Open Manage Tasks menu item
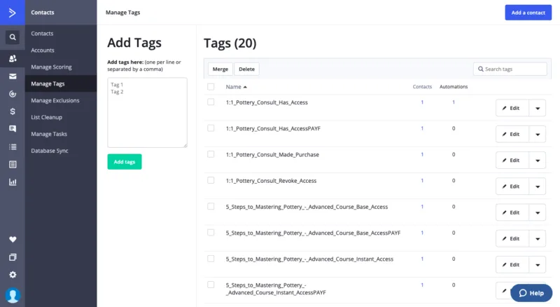The width and height of the screenshot is (560, 307). pyautogui.click(x=49, y=134)
